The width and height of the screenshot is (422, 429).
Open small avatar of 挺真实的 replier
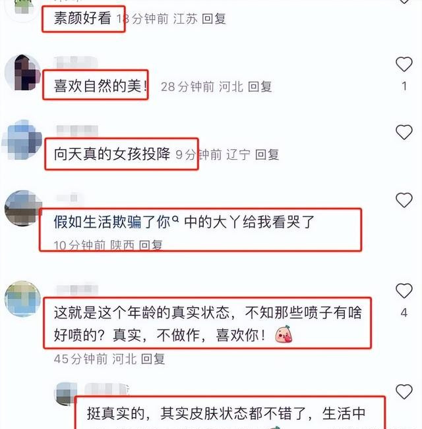[66, 393]
